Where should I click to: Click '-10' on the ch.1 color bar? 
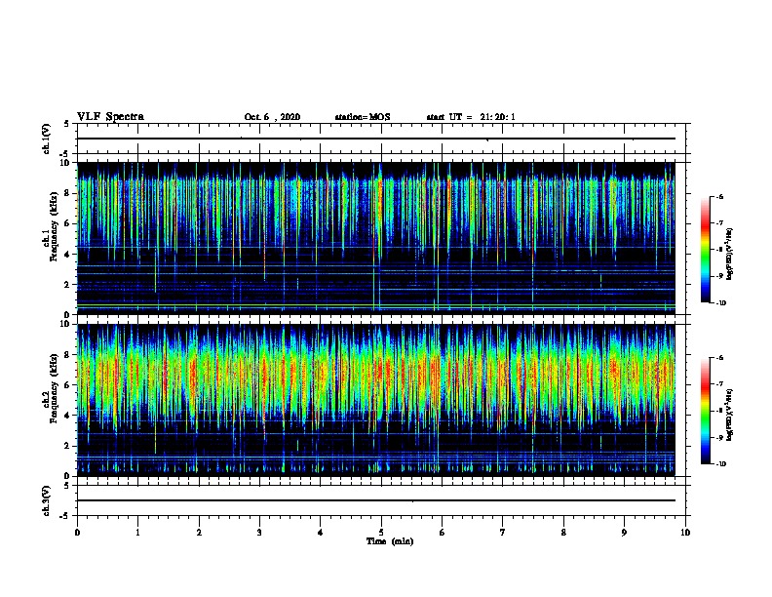tap(720, 303)
